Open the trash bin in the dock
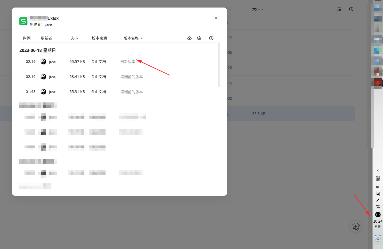 (x=378, y=238)
